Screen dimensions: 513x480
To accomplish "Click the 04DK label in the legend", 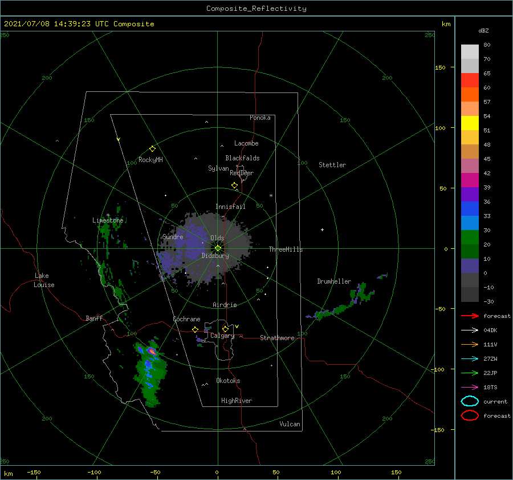I will (490, 330).
